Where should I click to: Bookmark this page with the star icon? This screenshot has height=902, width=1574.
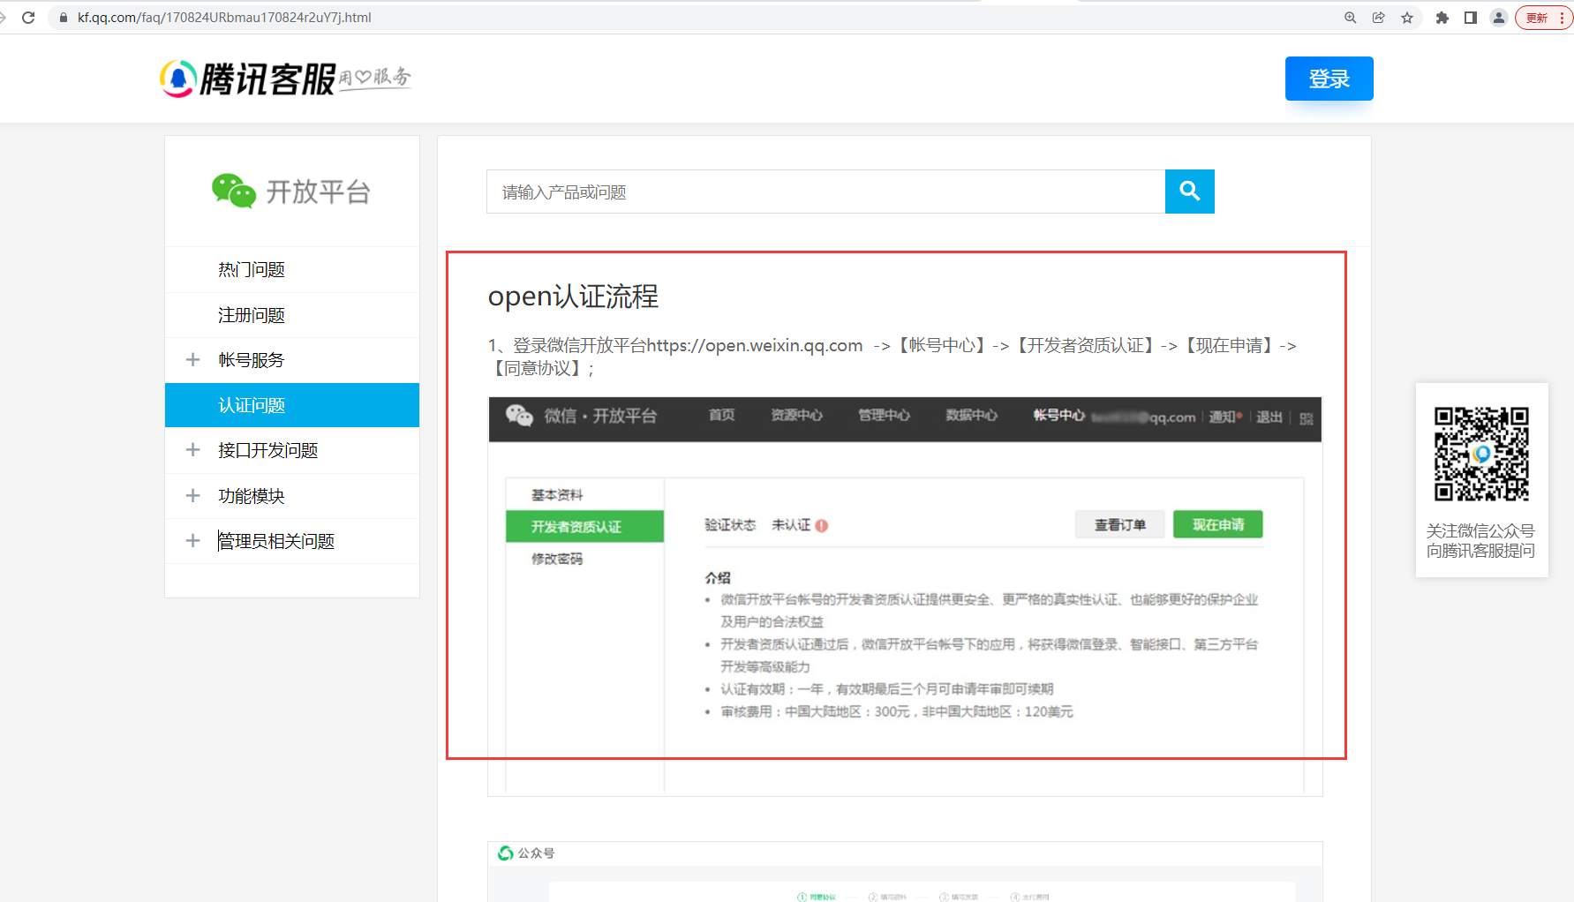tap(1407, 18)
